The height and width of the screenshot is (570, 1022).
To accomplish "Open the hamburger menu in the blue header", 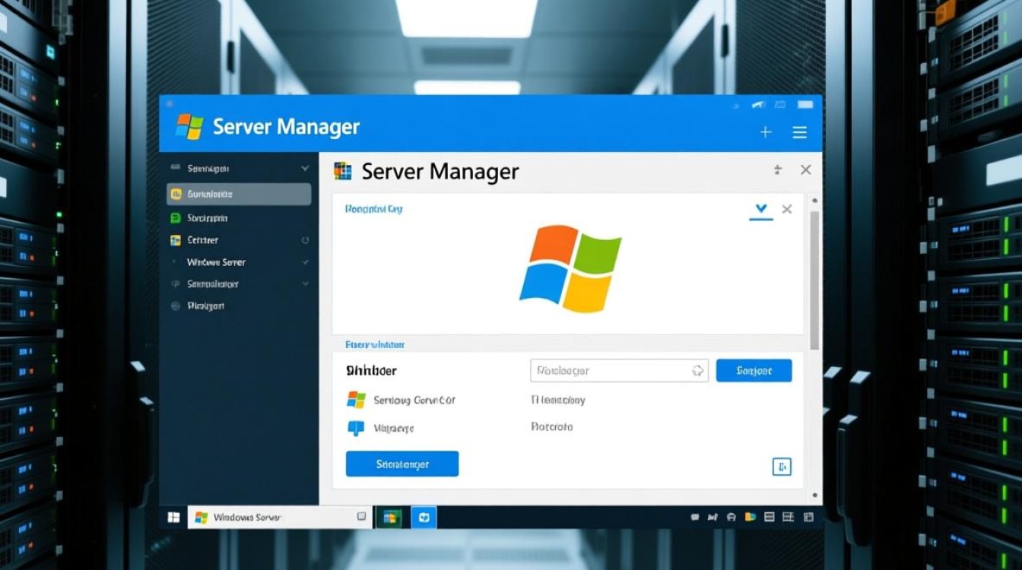I will click(x=799, y=132).
